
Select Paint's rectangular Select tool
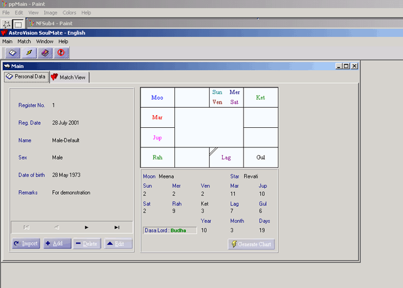coord(18,24)
